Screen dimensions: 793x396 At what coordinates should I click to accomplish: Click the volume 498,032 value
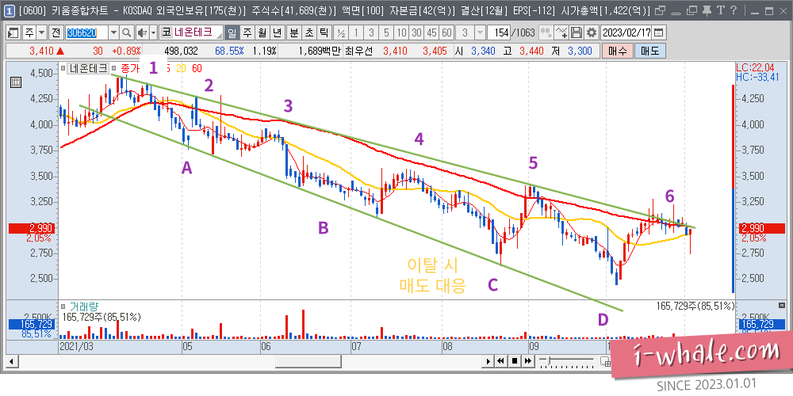click(x=181, y=51)
